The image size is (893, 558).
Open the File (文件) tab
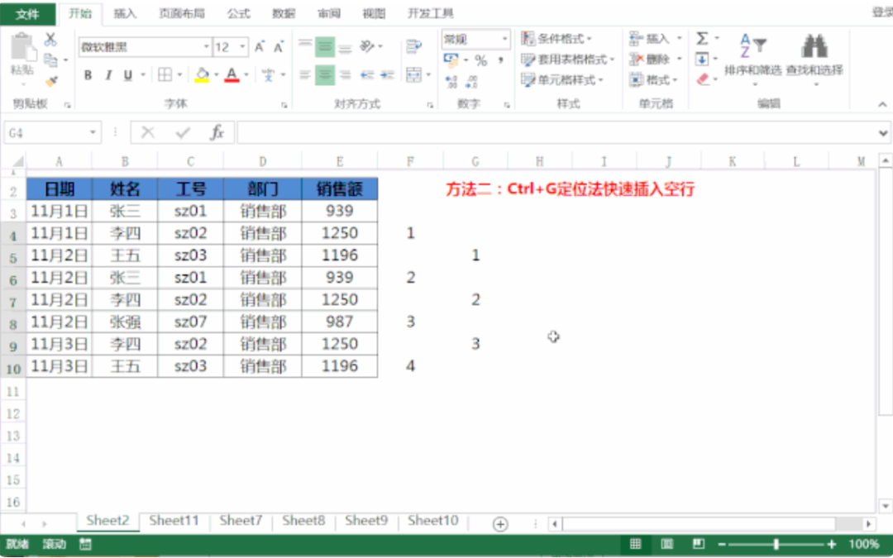point(27,14)
